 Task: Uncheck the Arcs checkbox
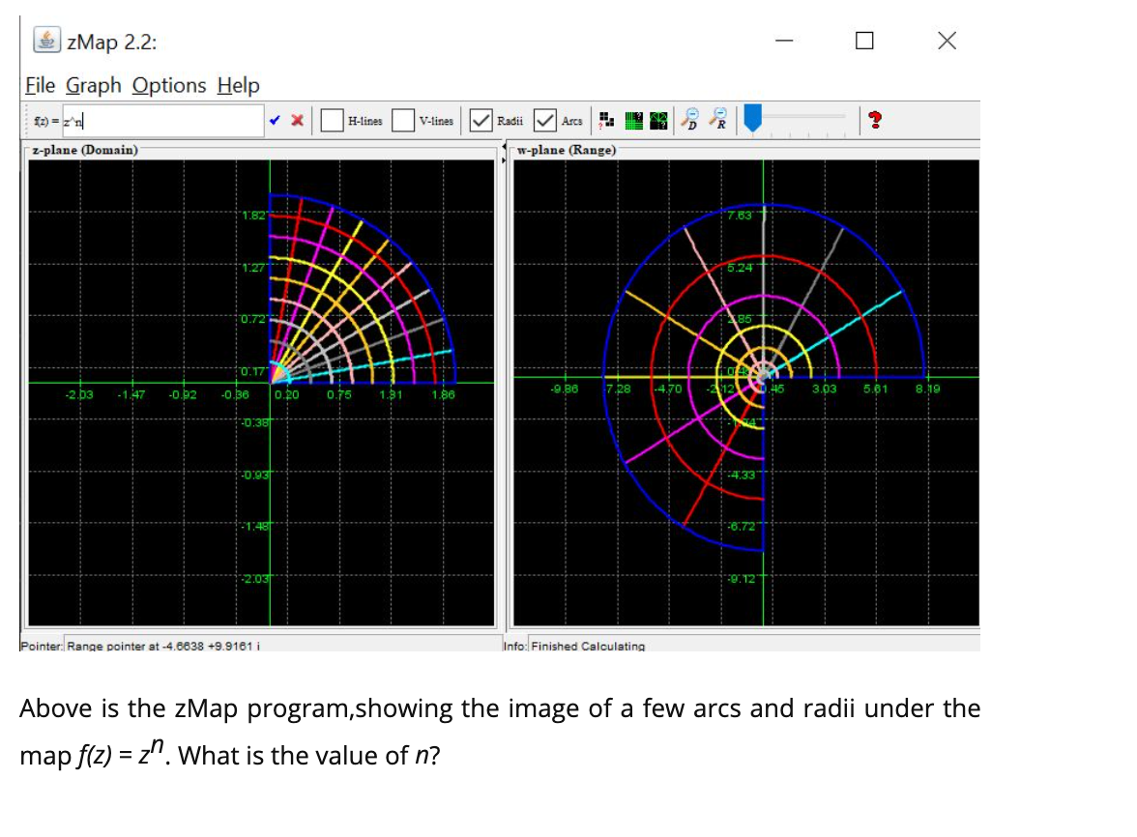[544, 120]
